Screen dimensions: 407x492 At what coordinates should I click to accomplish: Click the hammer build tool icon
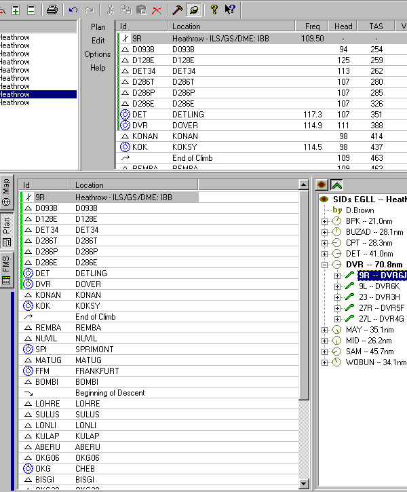[178, 10]
